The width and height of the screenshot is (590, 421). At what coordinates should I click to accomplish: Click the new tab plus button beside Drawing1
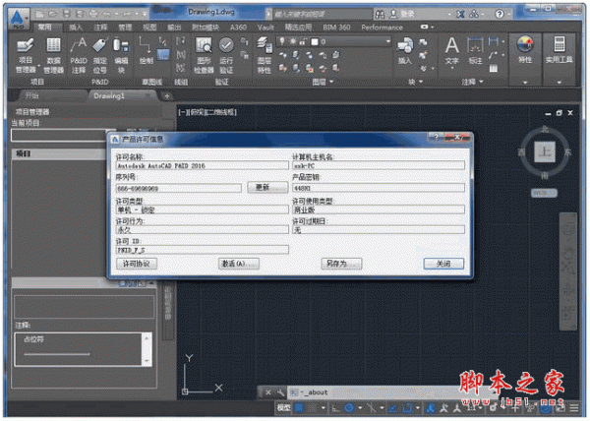(167, 96)
